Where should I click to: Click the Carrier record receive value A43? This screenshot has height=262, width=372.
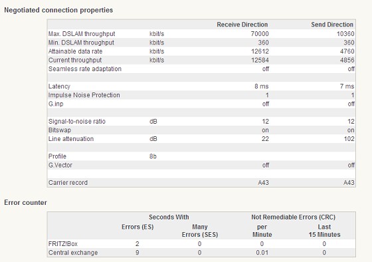(263, 183)
